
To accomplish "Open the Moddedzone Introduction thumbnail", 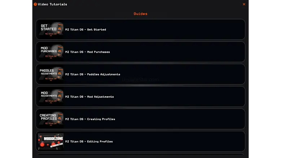I will 51,141.
